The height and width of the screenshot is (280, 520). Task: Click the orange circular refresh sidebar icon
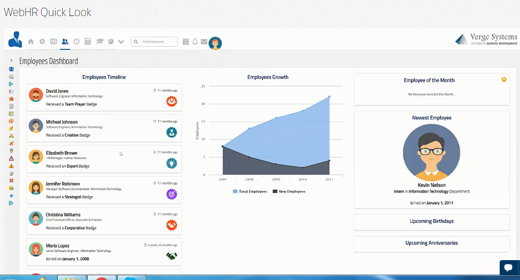point(11,121)
